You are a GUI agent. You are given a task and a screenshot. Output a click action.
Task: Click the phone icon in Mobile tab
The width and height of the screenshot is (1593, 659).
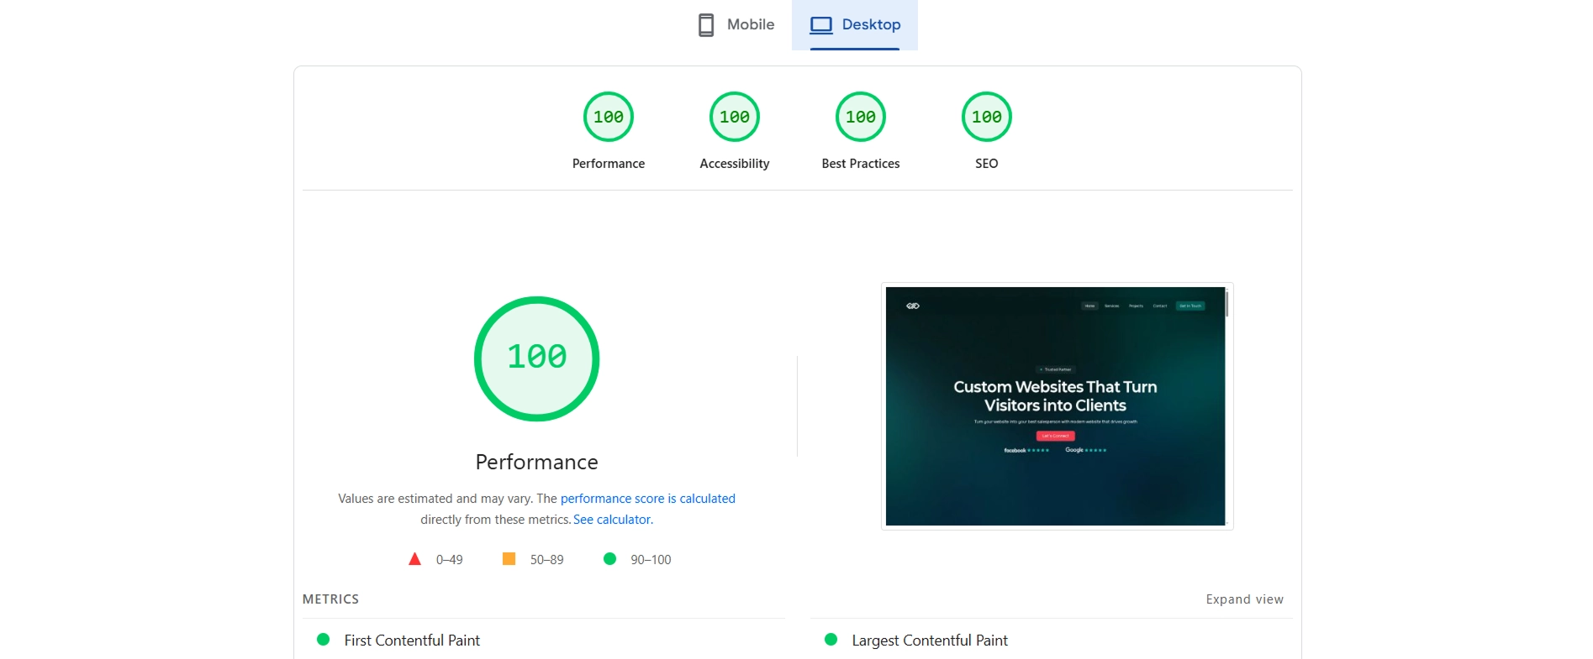point(706,24)
